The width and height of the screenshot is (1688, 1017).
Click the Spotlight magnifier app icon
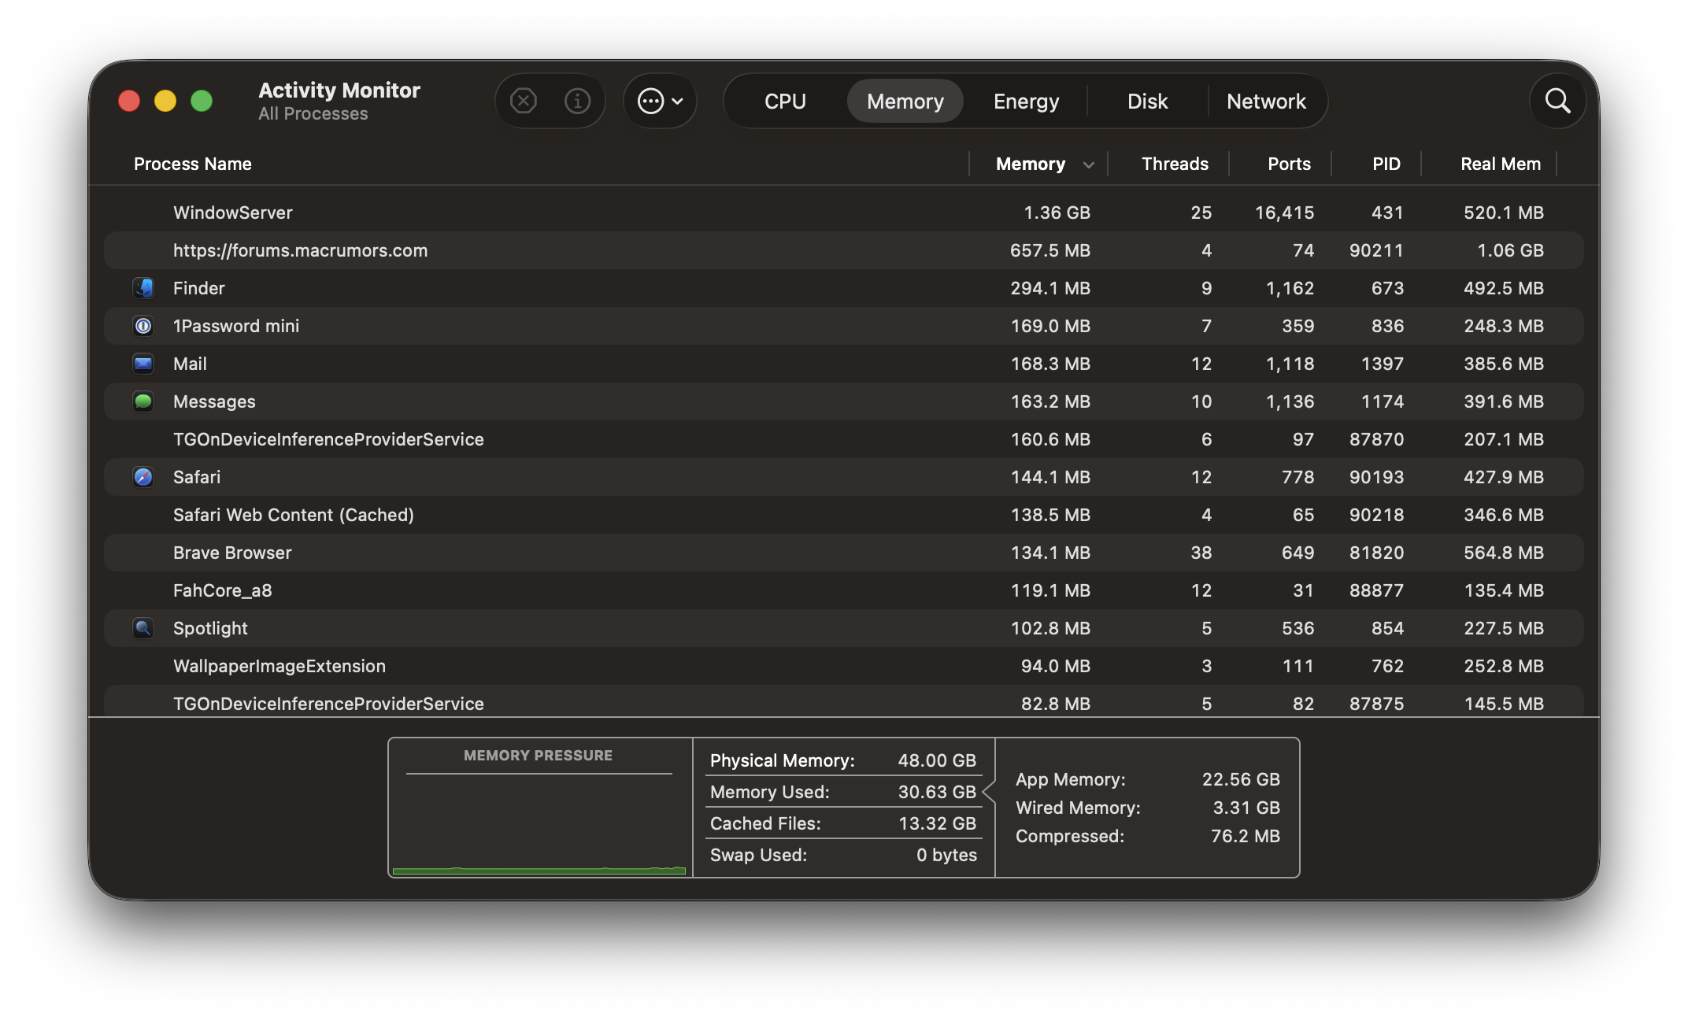(x=143, y=628)
